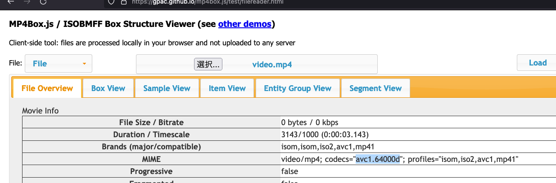Viewport: 556px width, 183px height.
Task: Click the Brands (major/compatible) row label
Action: 151,147
